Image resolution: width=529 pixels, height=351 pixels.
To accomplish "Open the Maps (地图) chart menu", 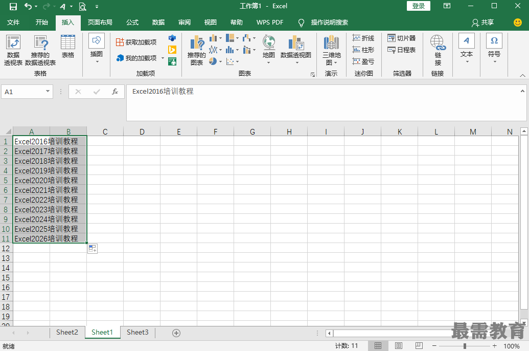I will click(x=269, y=49).
